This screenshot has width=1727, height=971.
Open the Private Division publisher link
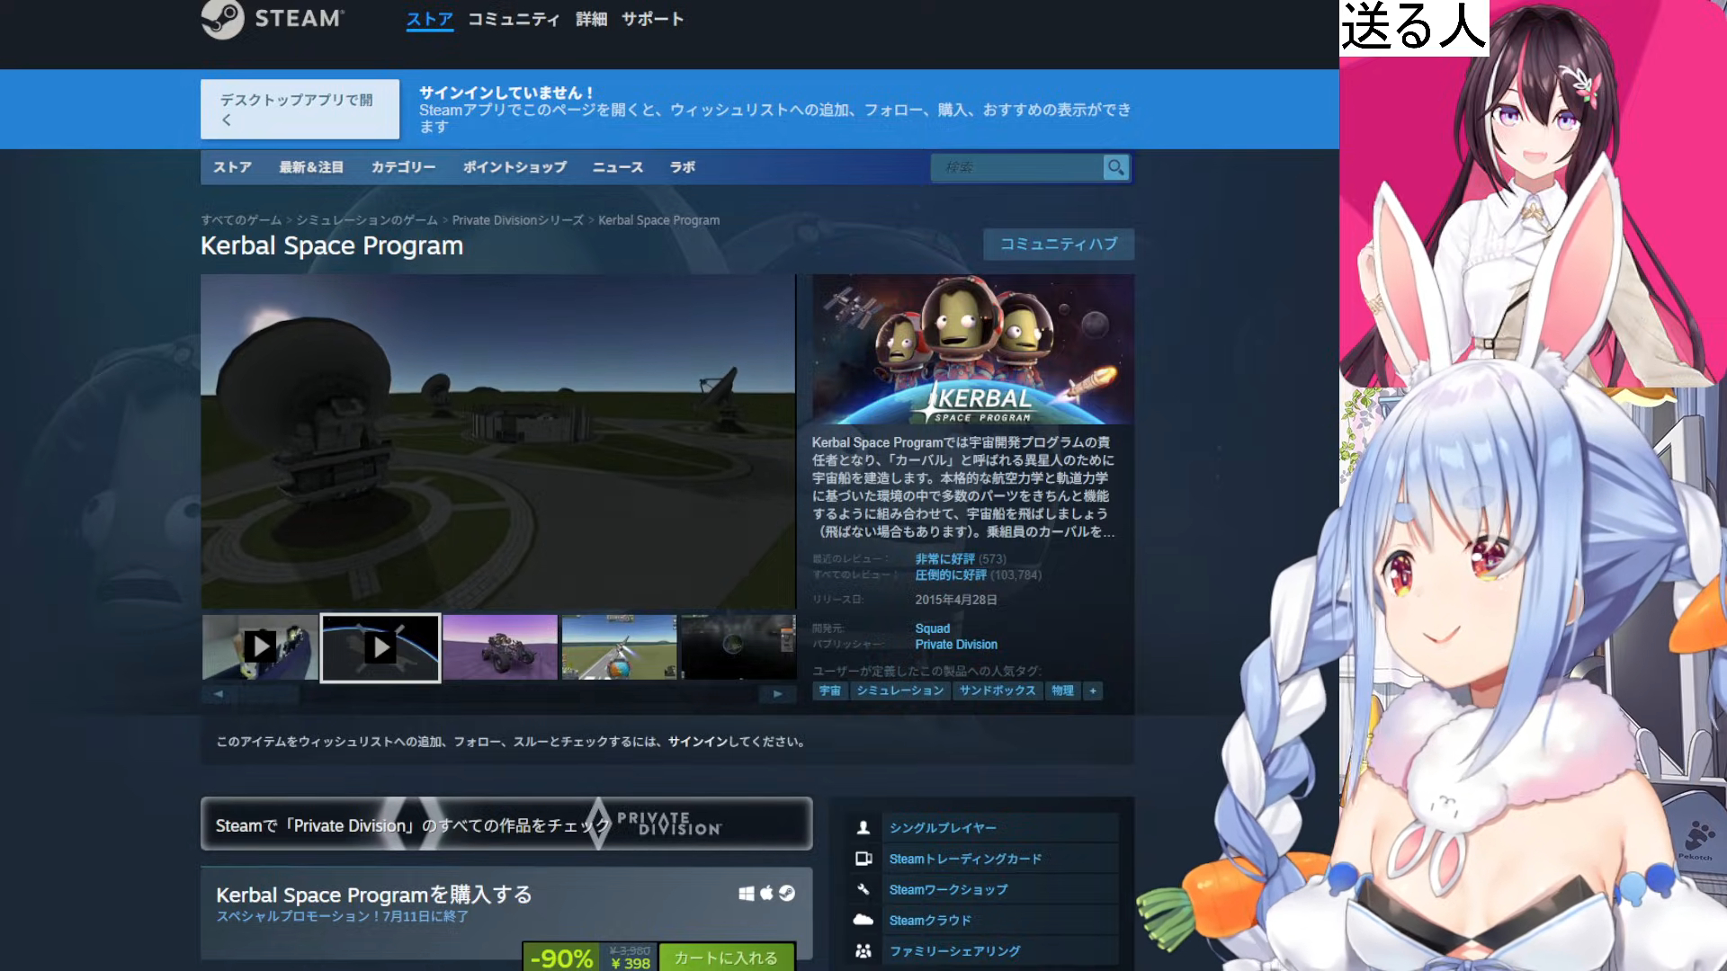[956, 645]
